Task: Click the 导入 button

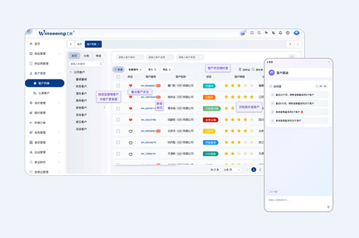Action: pyautogui.click(x=152, y=69)
